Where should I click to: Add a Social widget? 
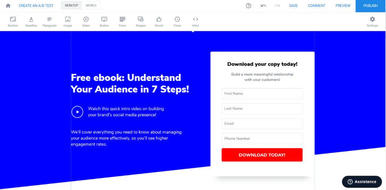click(x=159, y=22)
